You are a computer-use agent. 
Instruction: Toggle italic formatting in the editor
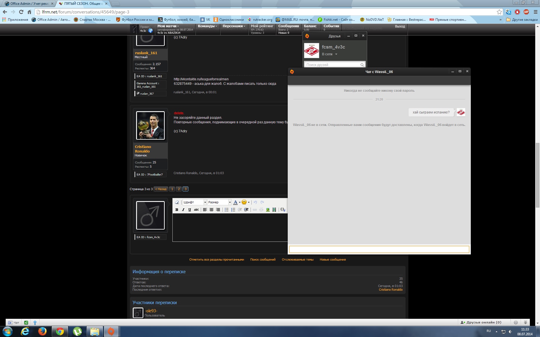(x=183, y=210)
